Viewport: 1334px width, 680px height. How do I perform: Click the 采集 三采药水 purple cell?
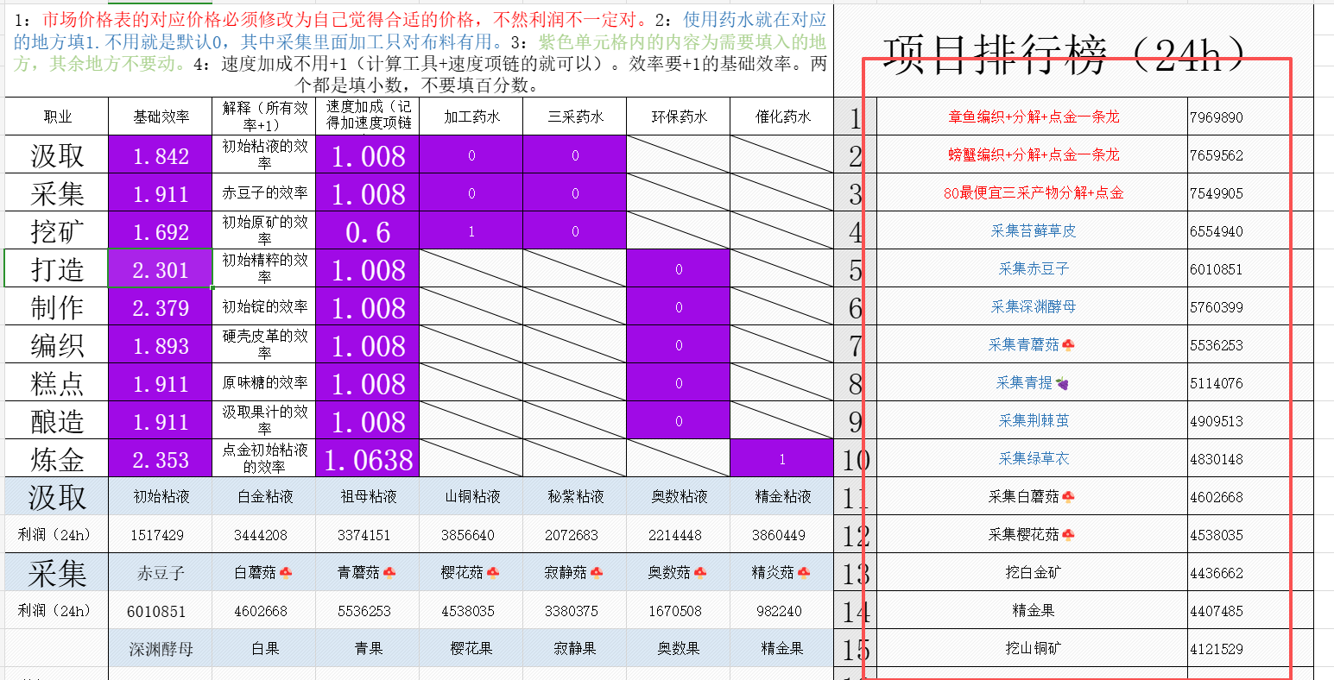tap(574, 193)
